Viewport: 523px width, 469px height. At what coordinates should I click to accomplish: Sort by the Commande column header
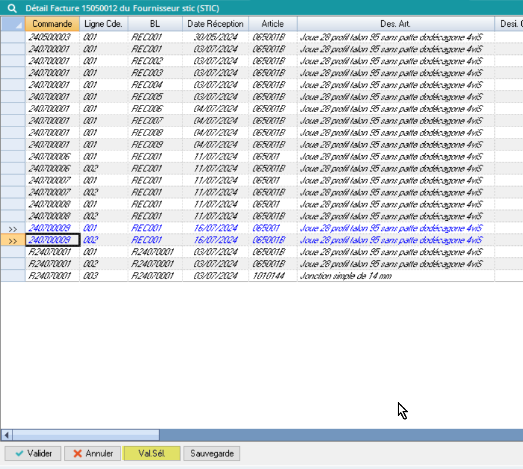(x=52, y=24)
